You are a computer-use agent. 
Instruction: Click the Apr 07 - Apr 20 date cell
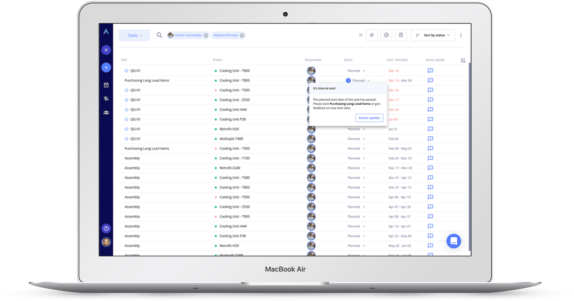[399, 207]
